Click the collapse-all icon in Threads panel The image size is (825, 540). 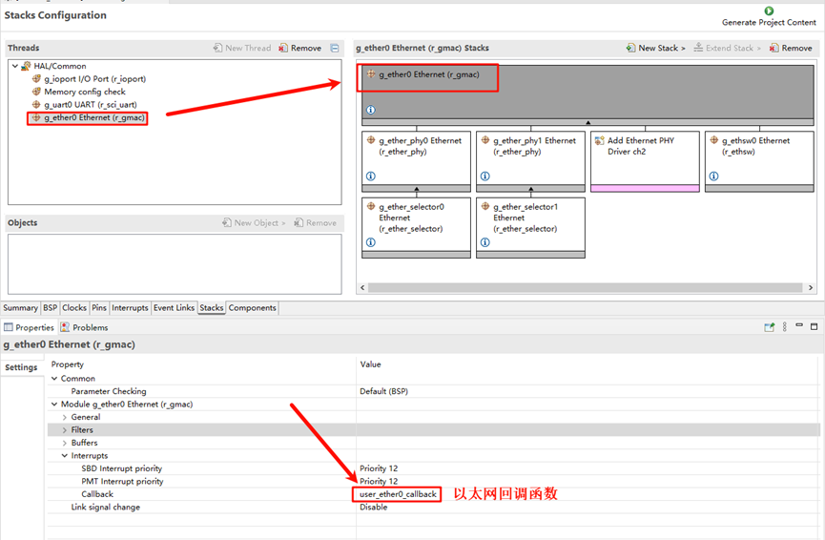point(334,48)
